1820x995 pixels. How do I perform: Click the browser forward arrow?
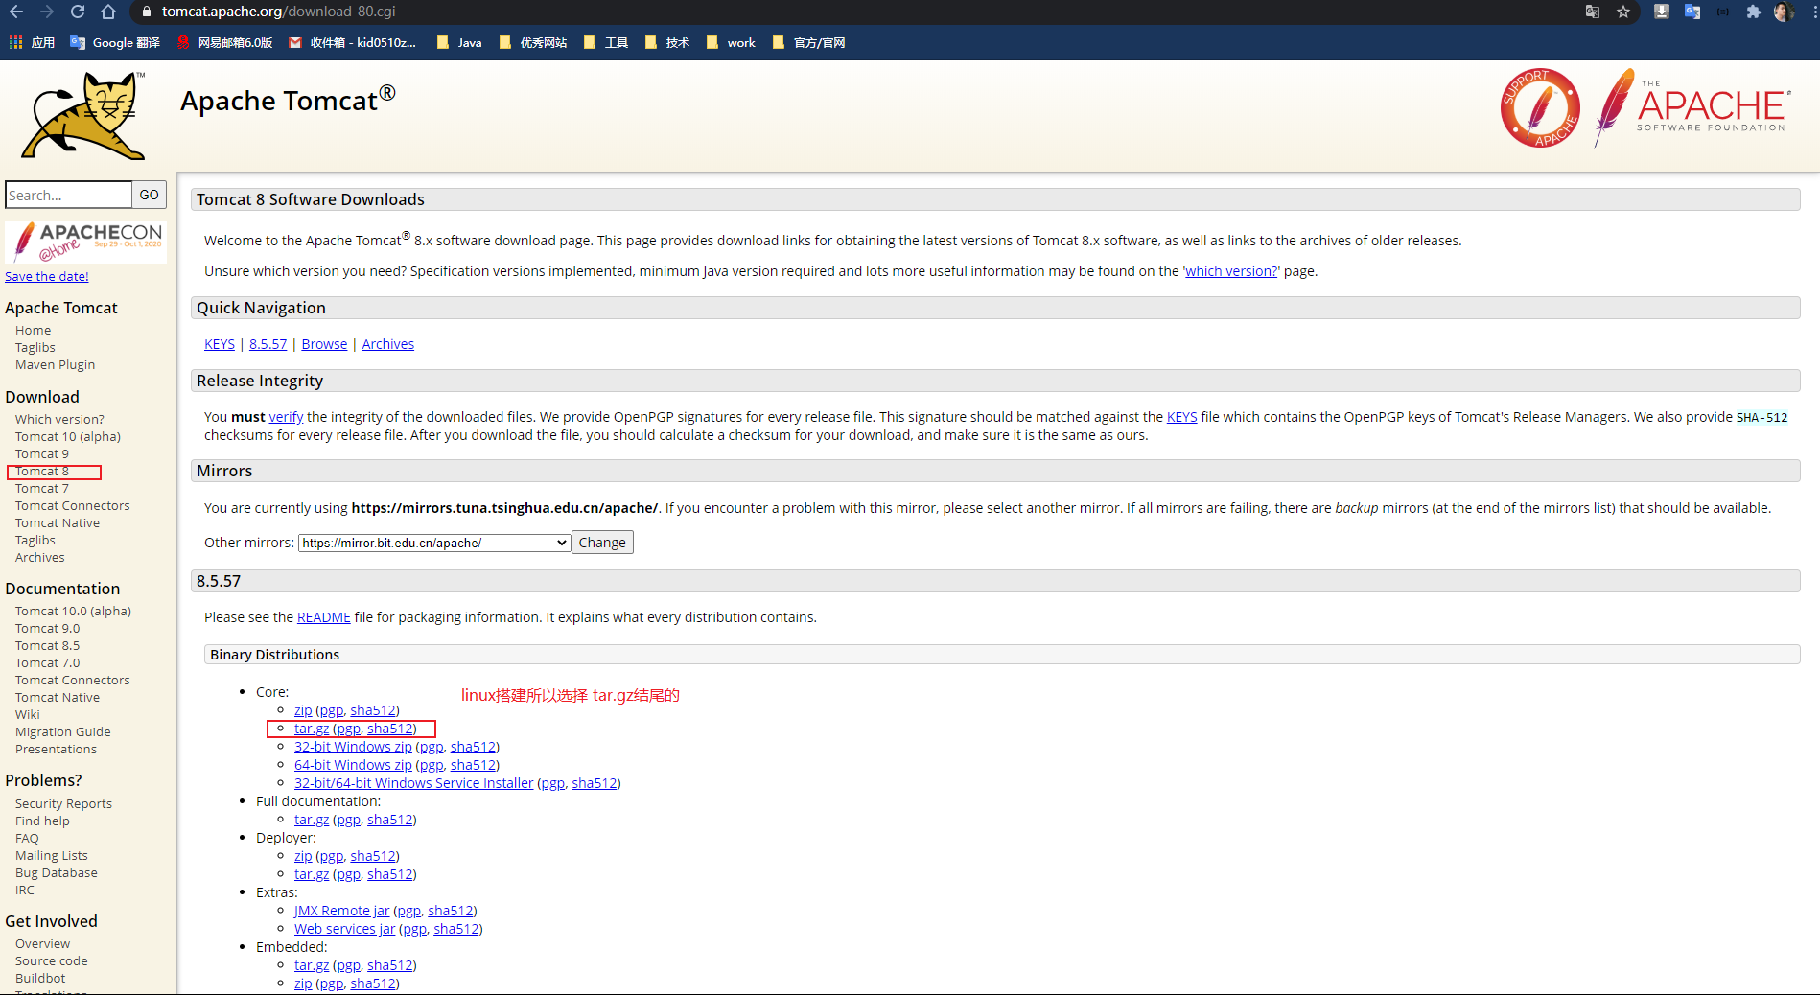tap(47, 12)
